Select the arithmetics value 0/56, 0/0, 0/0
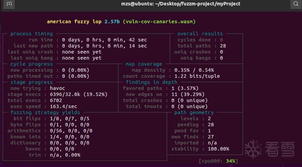Viewport: 302px width, 167px height. click(71, 131)
